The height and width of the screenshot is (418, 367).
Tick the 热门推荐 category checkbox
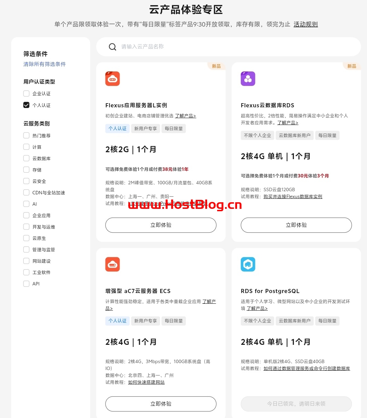[x=26, y=135]
